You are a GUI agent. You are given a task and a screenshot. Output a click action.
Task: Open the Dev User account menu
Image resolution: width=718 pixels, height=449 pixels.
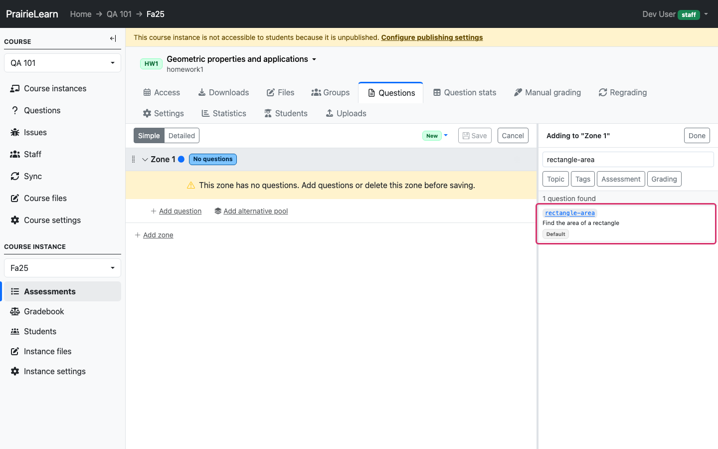675,14
